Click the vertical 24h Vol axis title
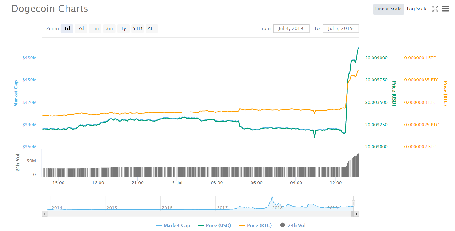The width and height of the screenshot is (455, 231). click(x=18, y=163)
